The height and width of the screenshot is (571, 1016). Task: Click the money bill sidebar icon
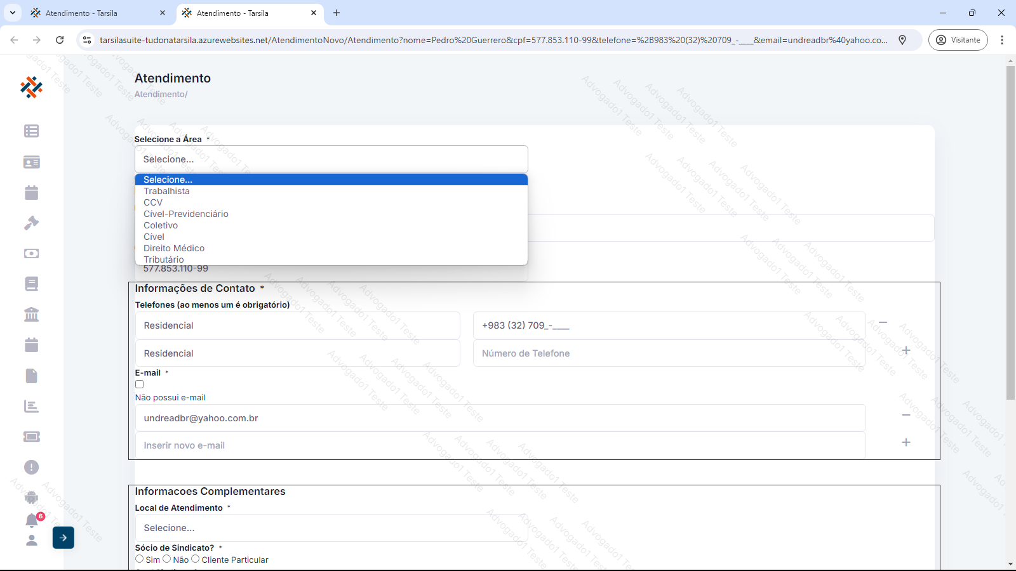pos(31,254)
